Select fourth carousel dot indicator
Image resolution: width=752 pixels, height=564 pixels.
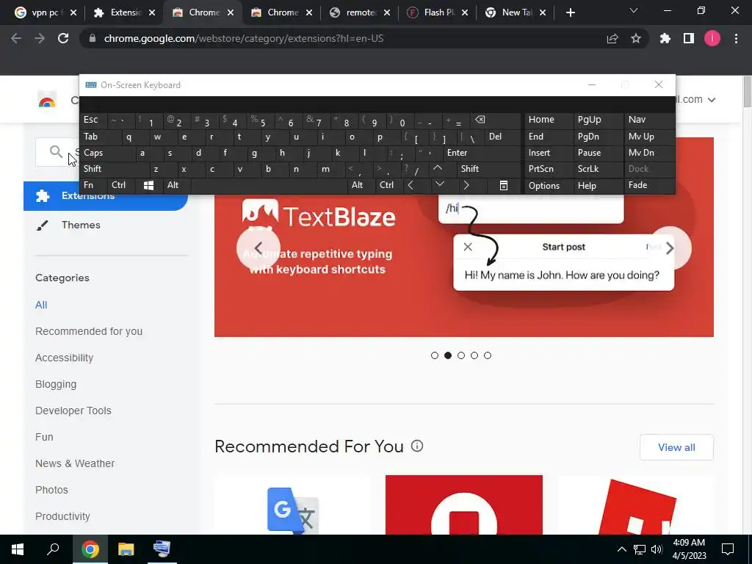[474, 355]
